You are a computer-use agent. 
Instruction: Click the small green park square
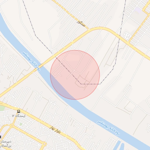(x=21, y=124)
